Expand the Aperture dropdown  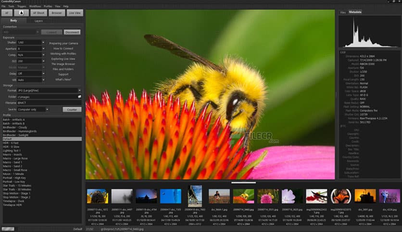click(x=43, y=48)
